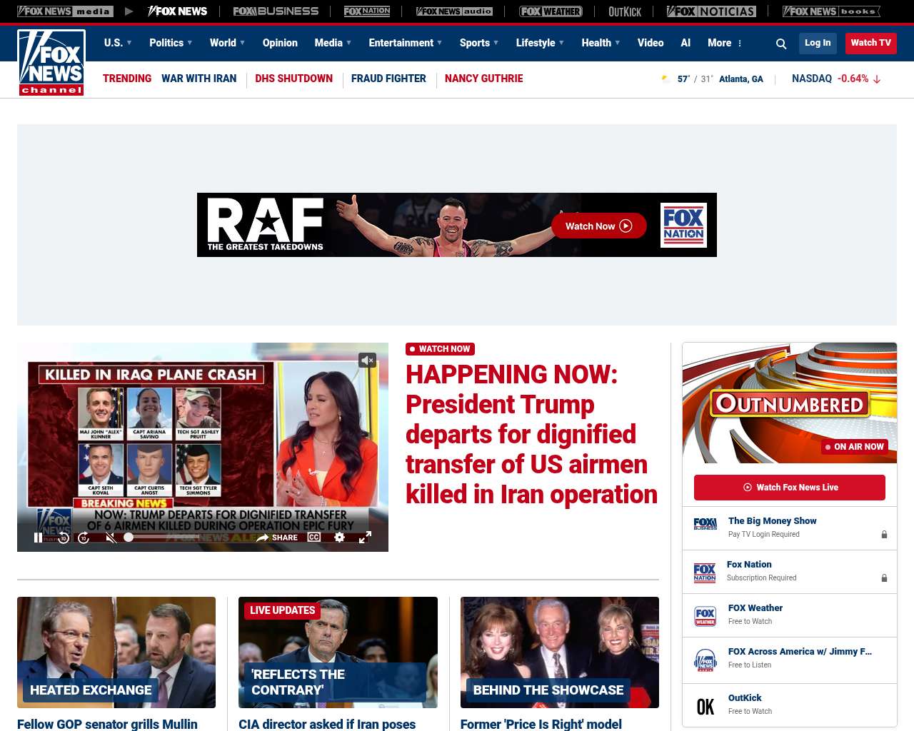The image size is (914, 731).
Task: Read CIA director asked if Iran poses
Action: 327,724
